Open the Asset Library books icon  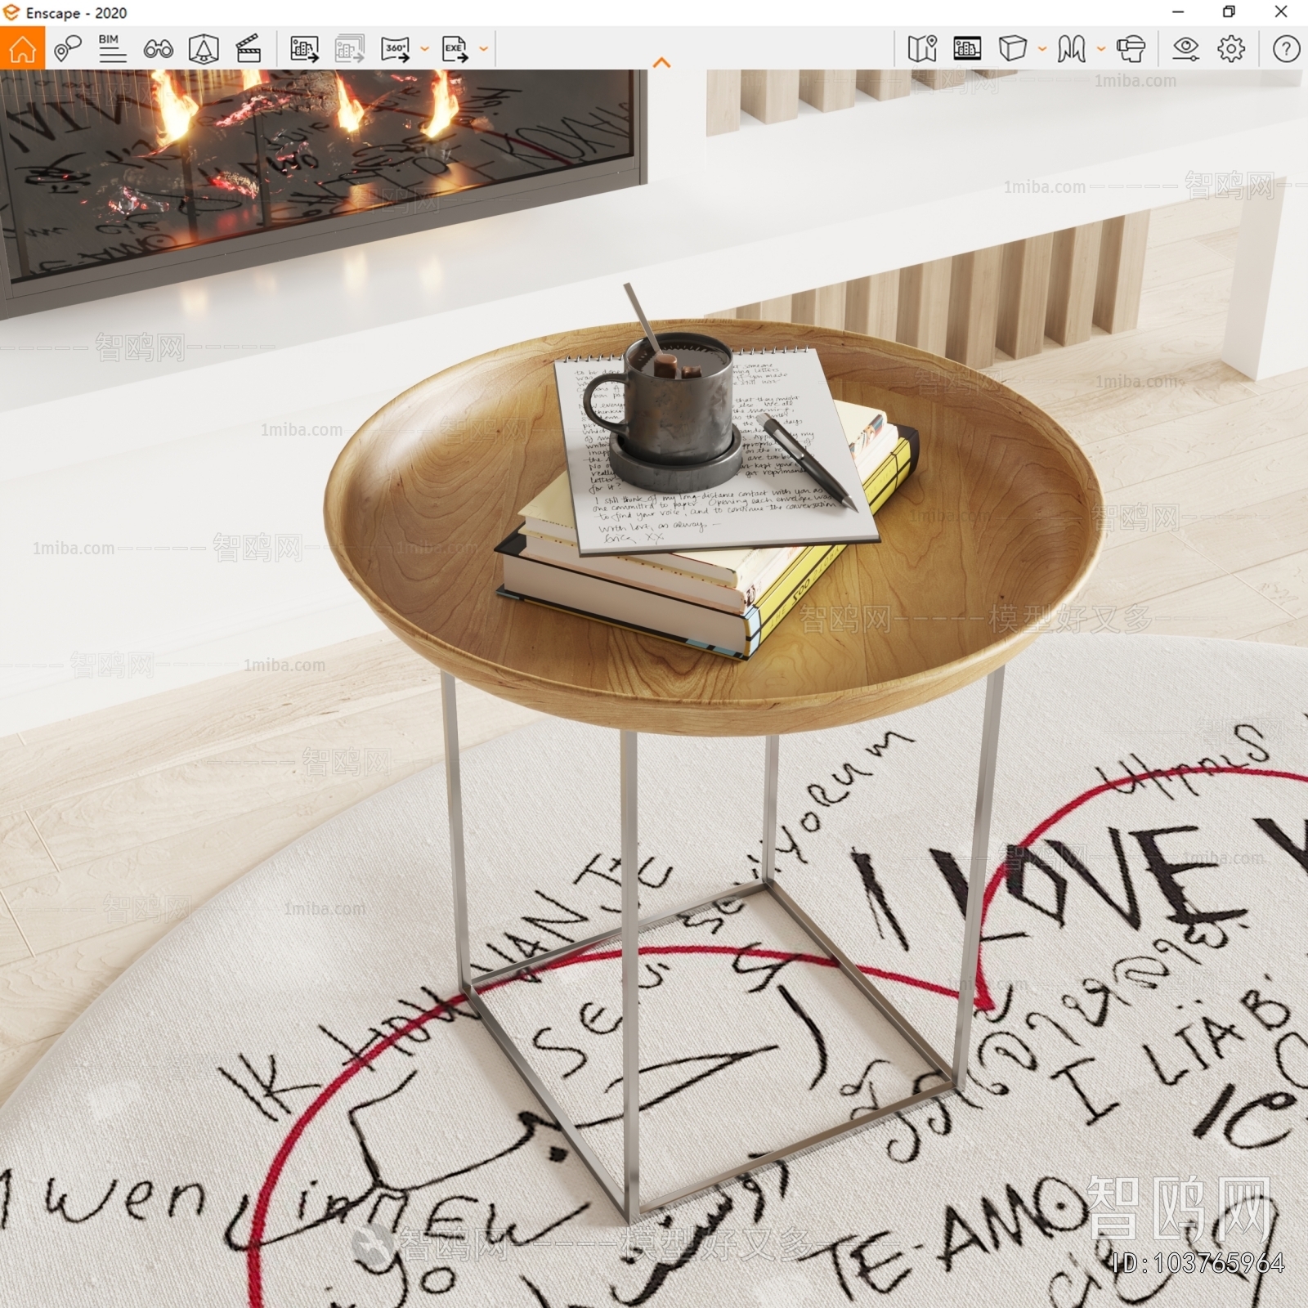[x=1071, y=49]
